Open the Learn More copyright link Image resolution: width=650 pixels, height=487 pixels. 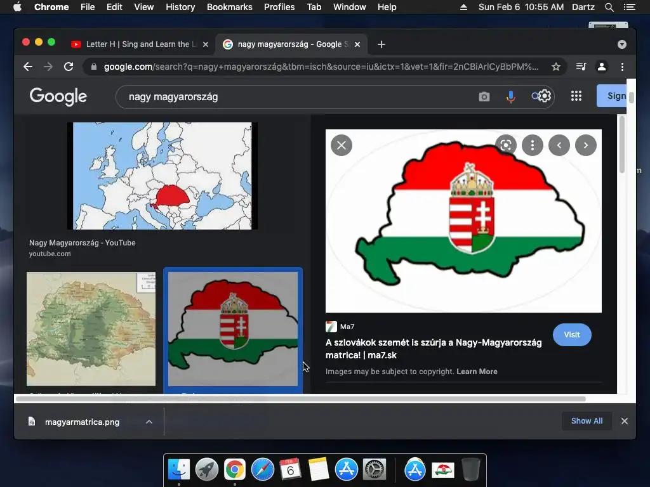[x=477, y=372]
